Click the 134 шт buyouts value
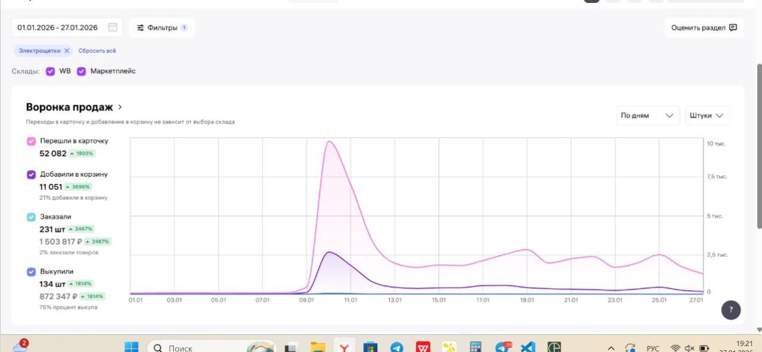The width and height of the screenshot is (762, 352). pyautogui.click(x=52, y=284)
